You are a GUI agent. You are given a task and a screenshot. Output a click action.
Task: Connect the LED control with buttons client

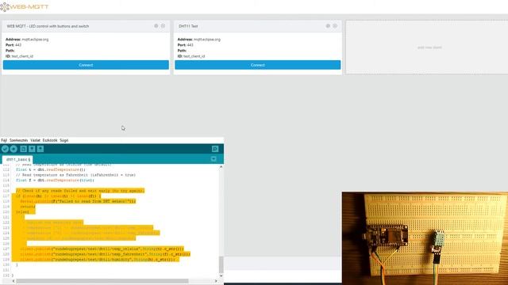pos(86,65)
